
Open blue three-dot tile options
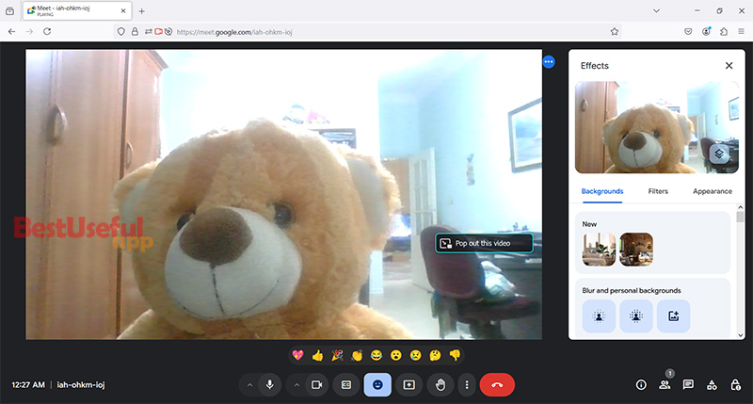coord(549,61)
